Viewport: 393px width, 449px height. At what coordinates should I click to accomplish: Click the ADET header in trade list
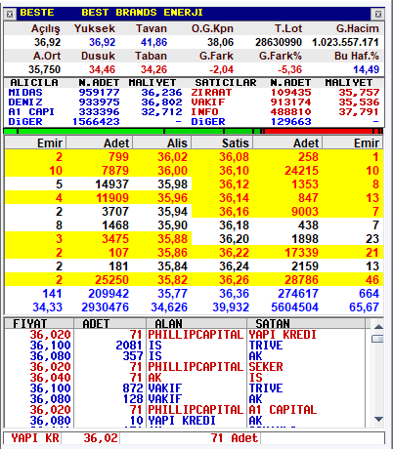click(x=109, y=324)
